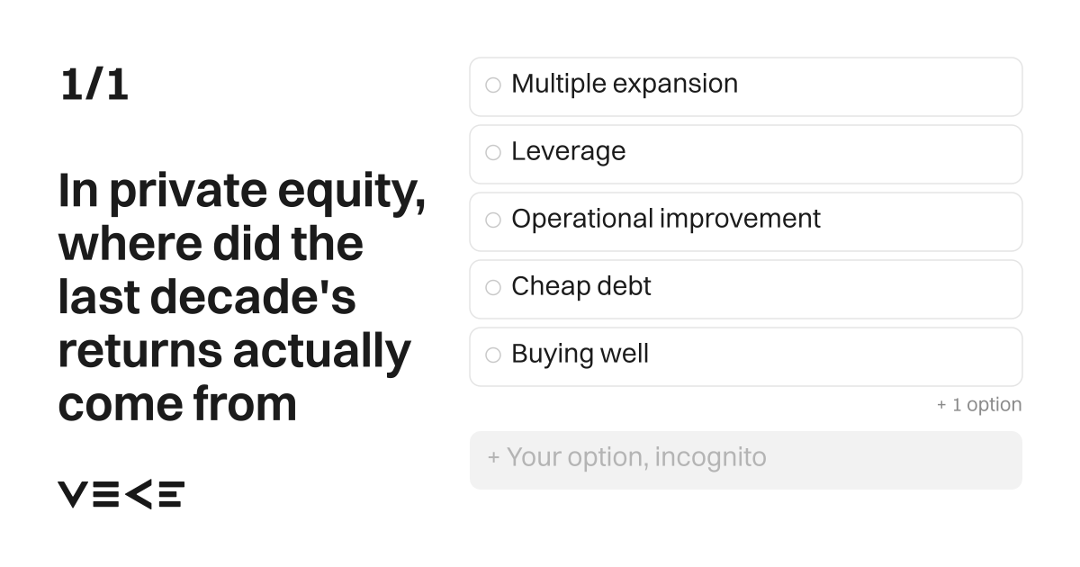
Task: Show the hidden "+ 1 option" entry
Action: click(x=979, y=405)
